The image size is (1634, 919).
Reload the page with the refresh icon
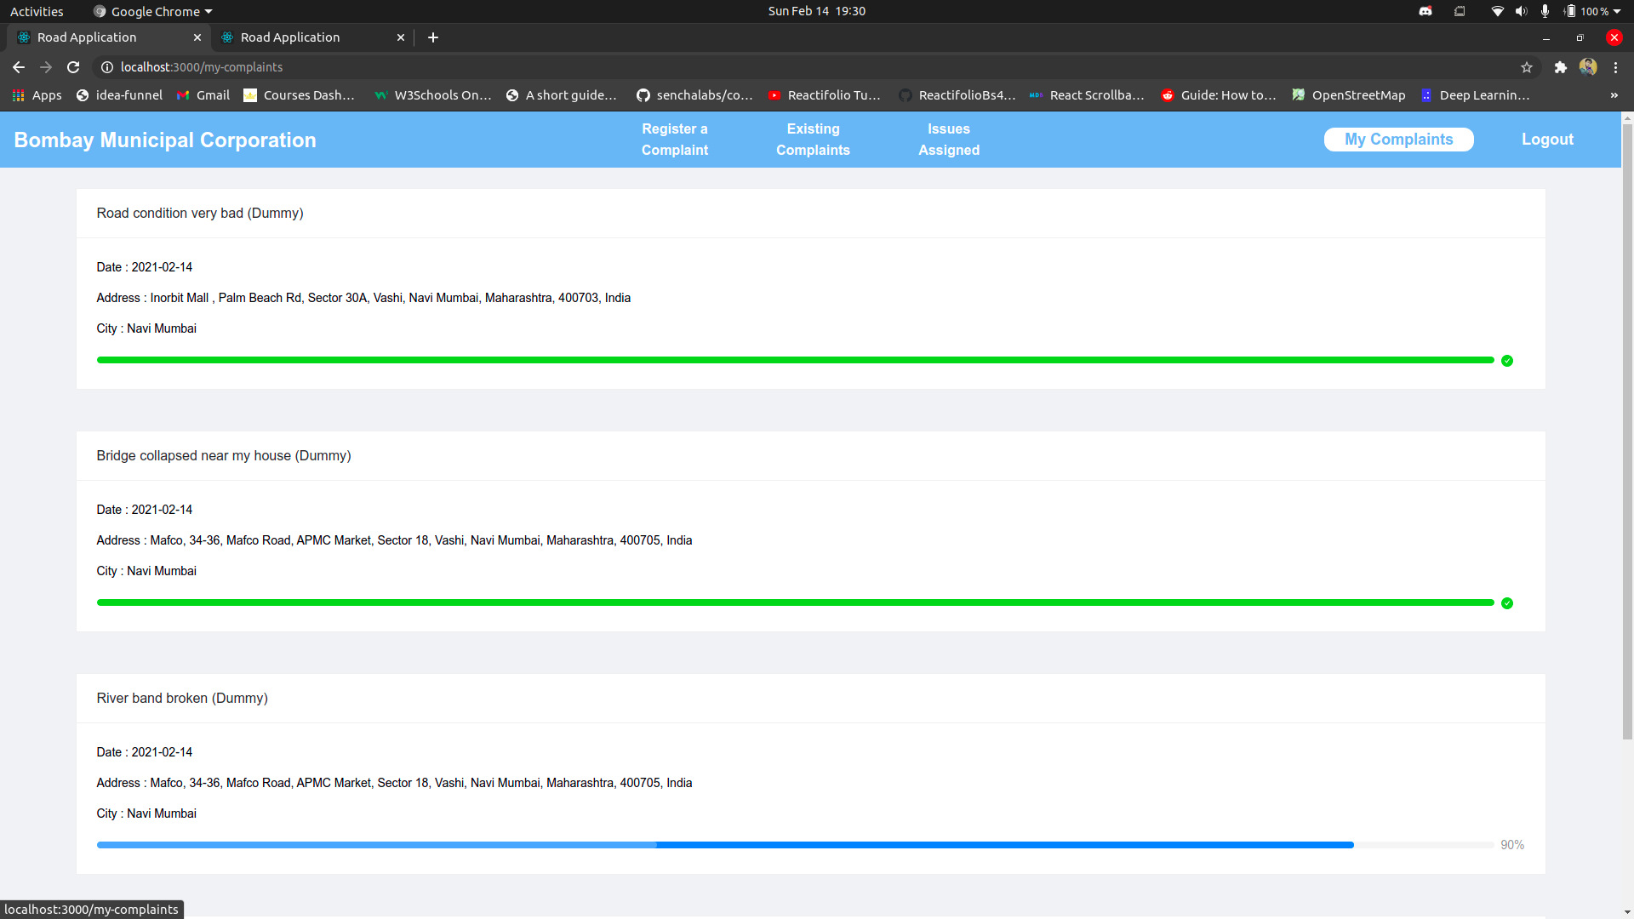point(73,67)
